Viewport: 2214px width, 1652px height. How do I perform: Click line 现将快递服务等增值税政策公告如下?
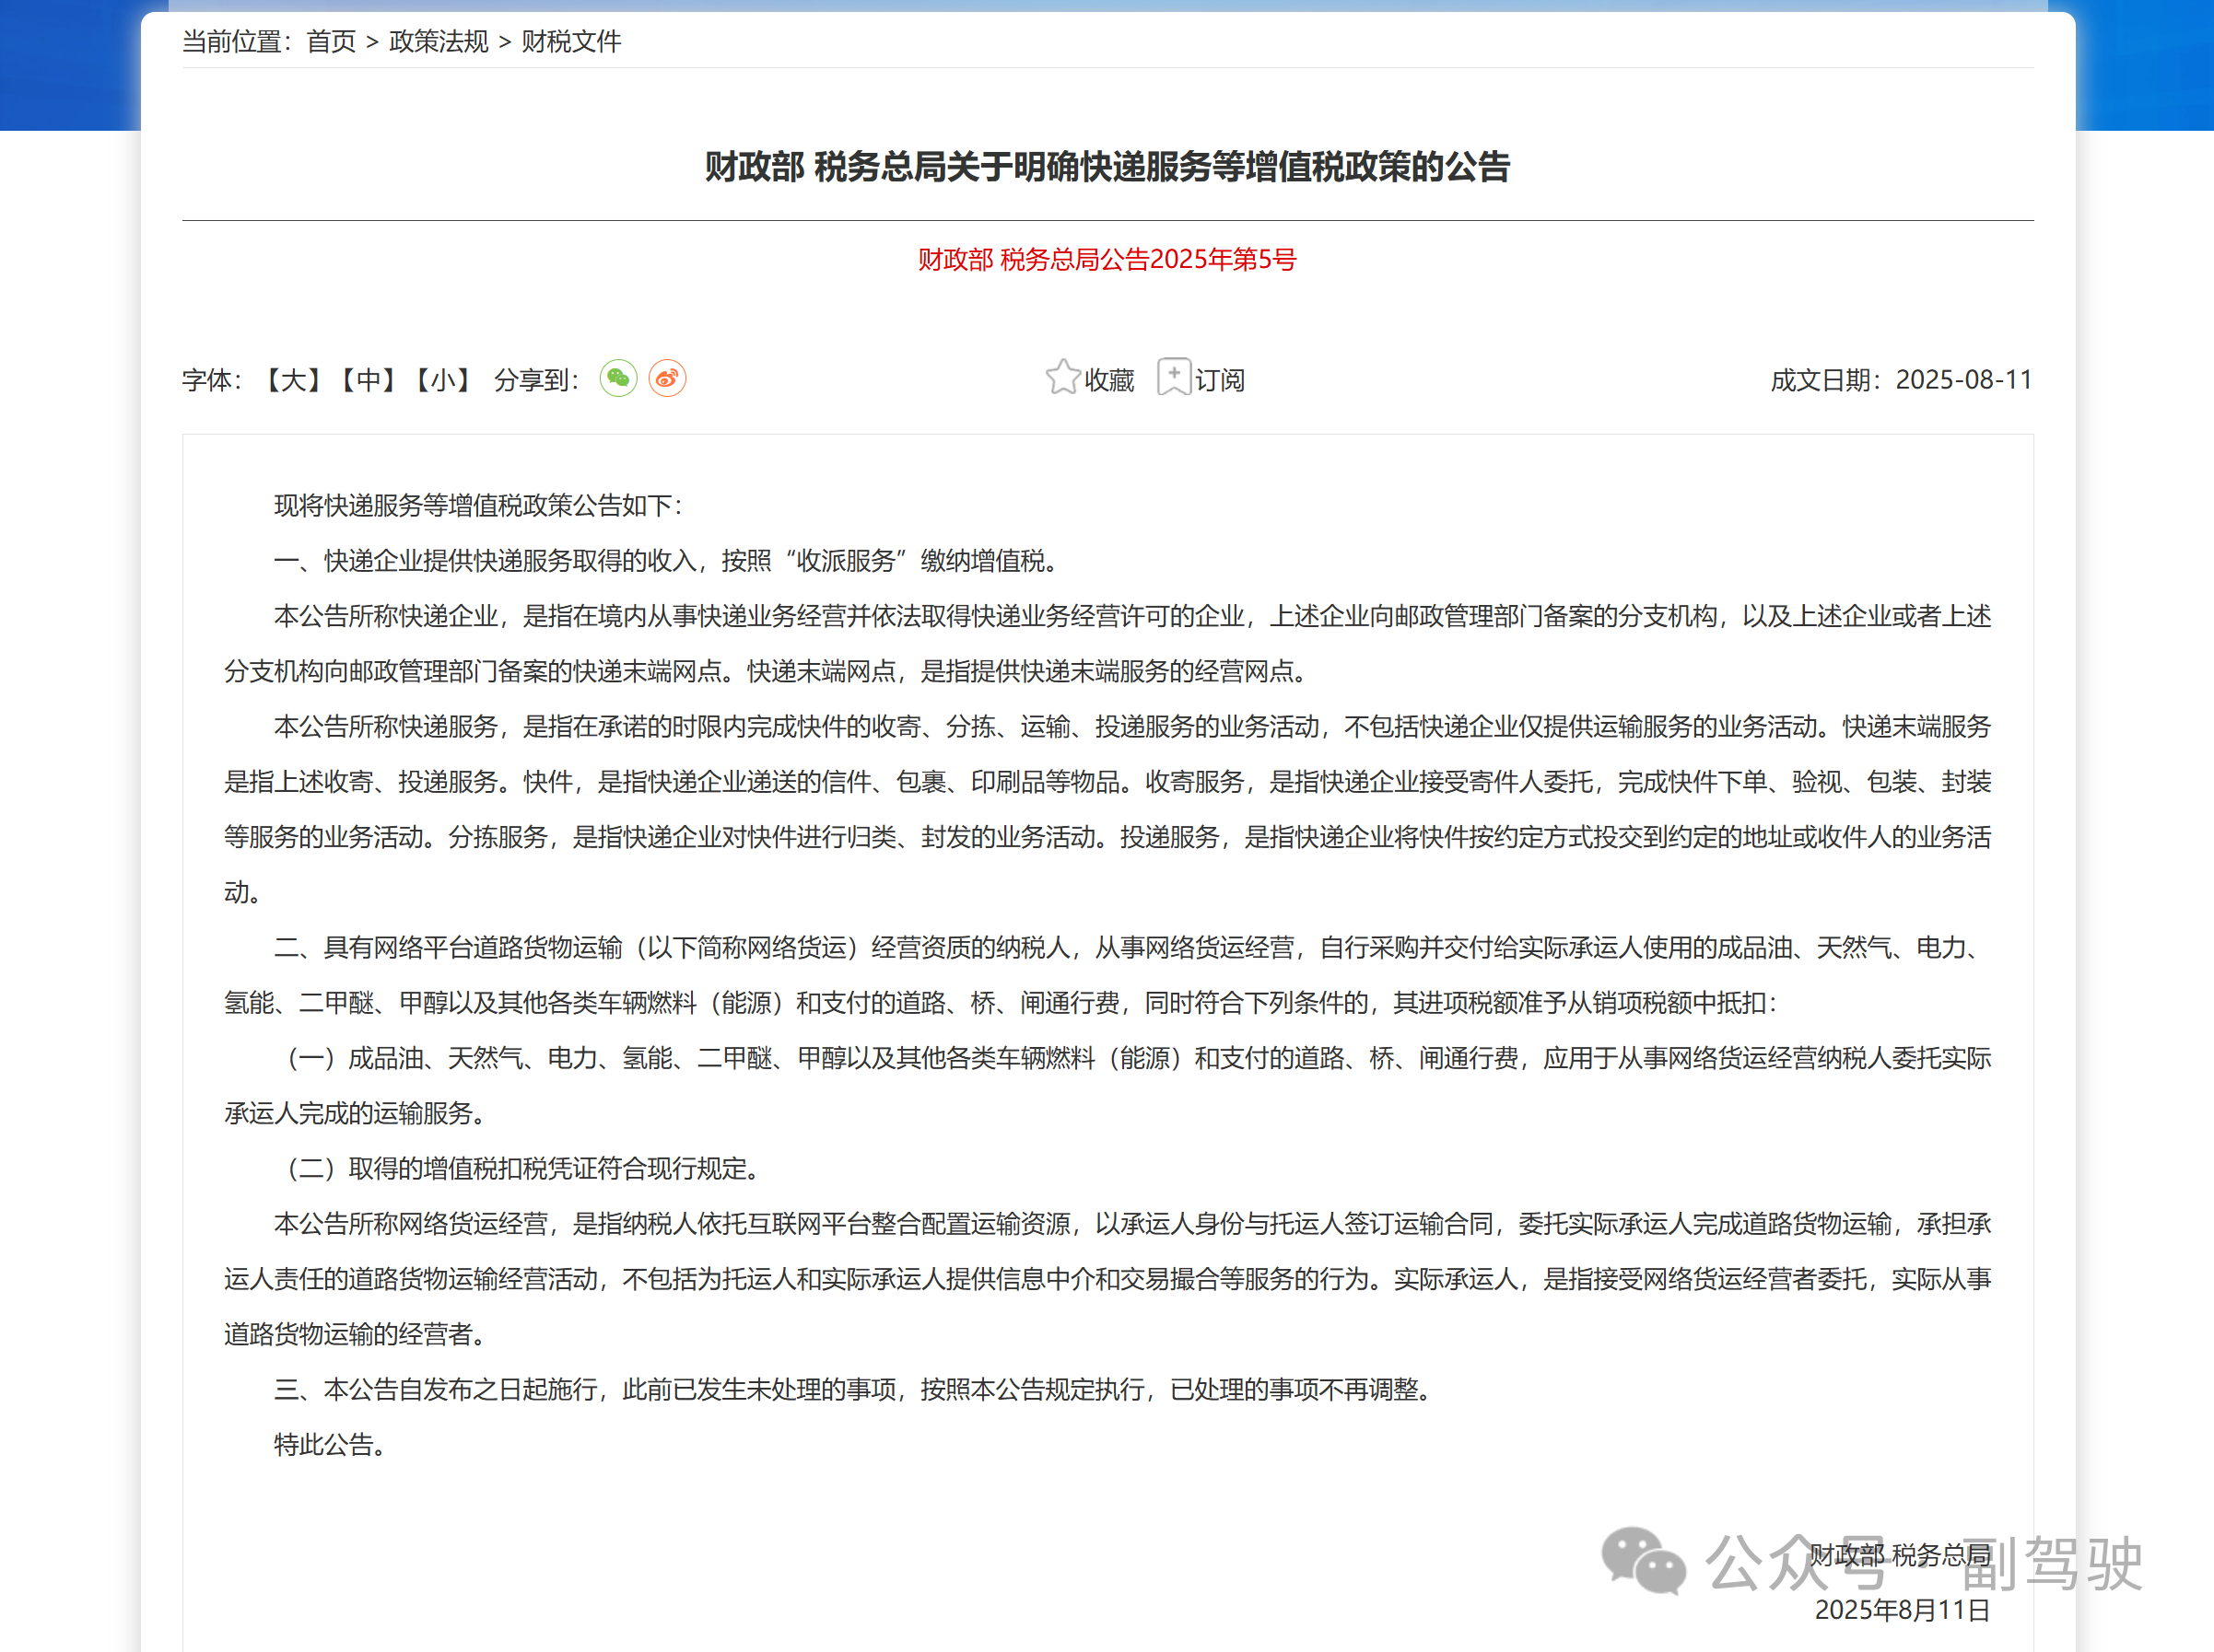click(x=478, y=506)
